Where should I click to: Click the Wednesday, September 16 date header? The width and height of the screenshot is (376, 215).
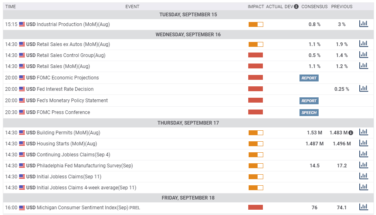[188, 35]
